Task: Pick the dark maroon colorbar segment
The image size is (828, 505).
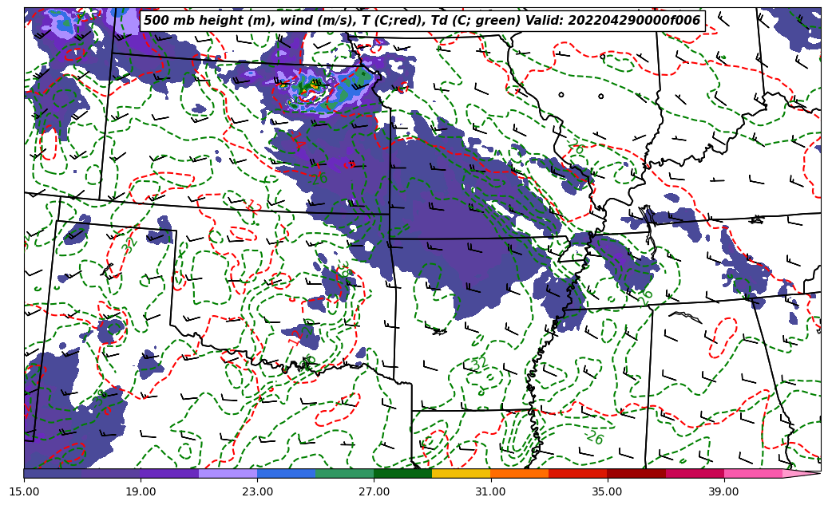Action: pos(636,474)
